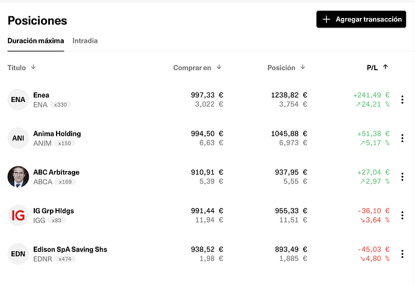The height and width of the screenshot is (285, 415).
Task: Switch to the Intradía tab
Action: (x=85, y=41)
